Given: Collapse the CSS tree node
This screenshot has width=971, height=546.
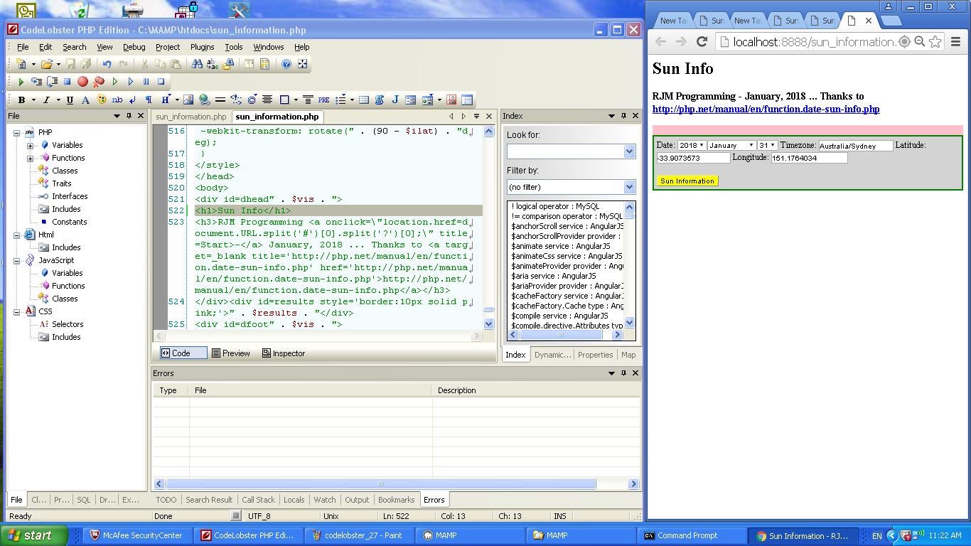Looking at the screenshot, I should click(17, 311).
